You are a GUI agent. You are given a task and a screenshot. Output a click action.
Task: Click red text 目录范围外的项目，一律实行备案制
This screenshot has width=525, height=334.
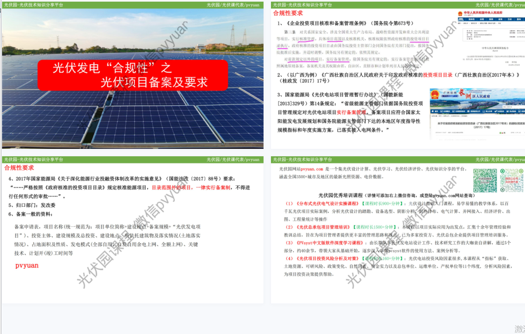tap(201, 188)
